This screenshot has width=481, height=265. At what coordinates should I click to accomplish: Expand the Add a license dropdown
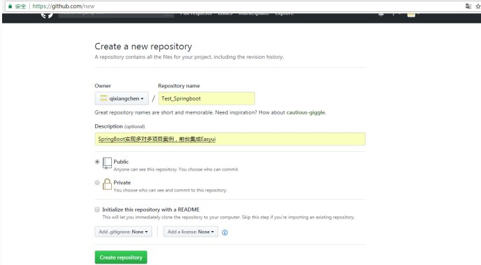(190, 232)
